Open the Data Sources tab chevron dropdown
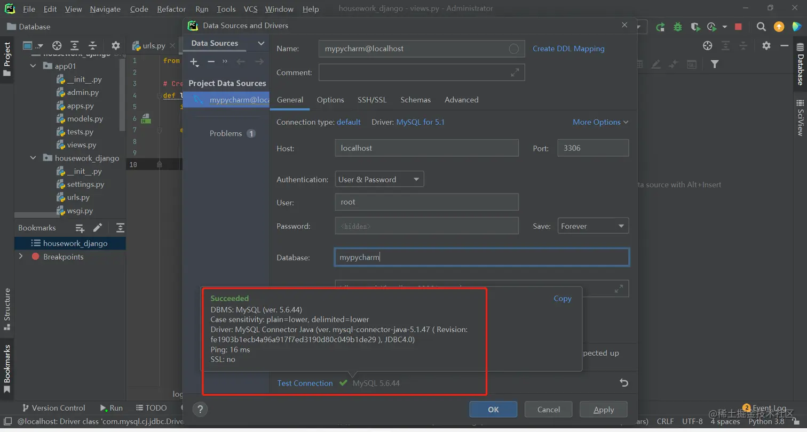This screenshot has height=432, width=807. [261, 43]
